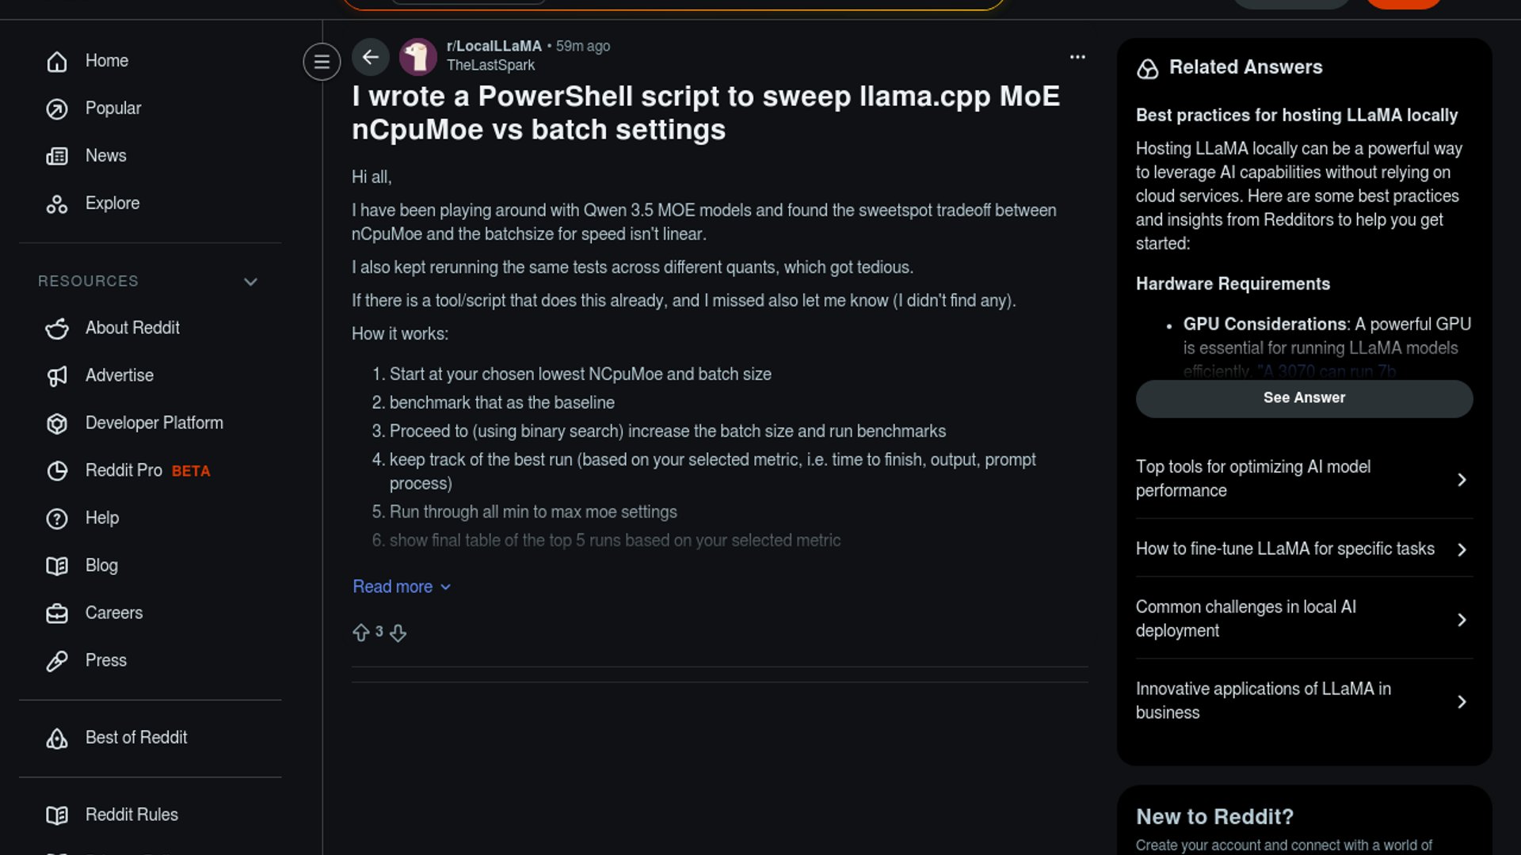Open the Developer Platform icon
This screenshot has height=855, width=1521.
click(57, 424)
